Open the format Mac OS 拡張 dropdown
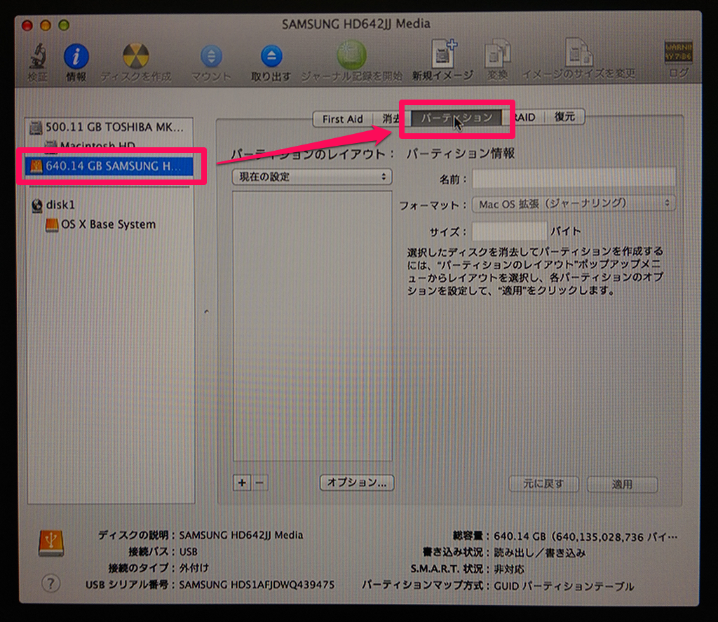This screenshot has height=622, width=718. click(x=574, y=203)
